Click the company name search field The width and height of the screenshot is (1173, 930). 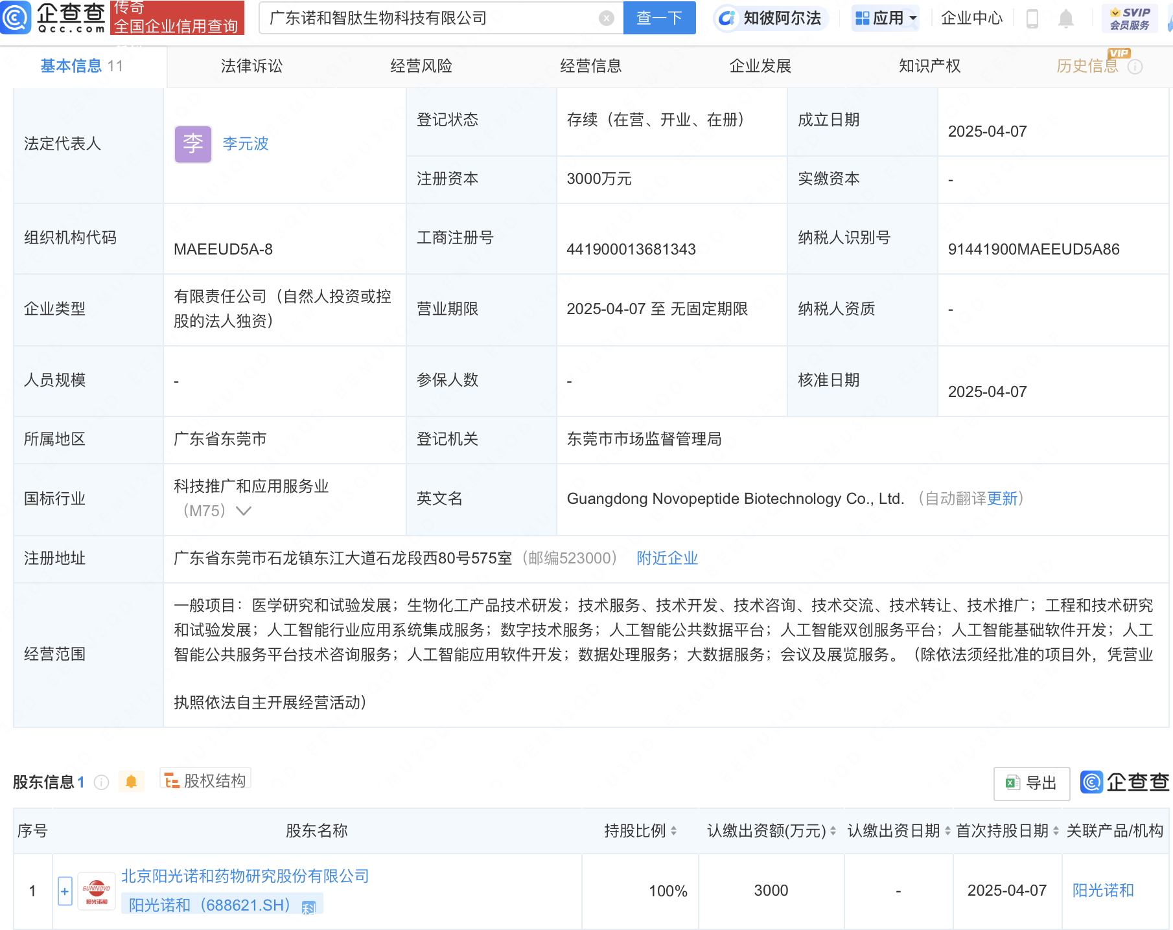pyautogui.click(x=428, y=18)
